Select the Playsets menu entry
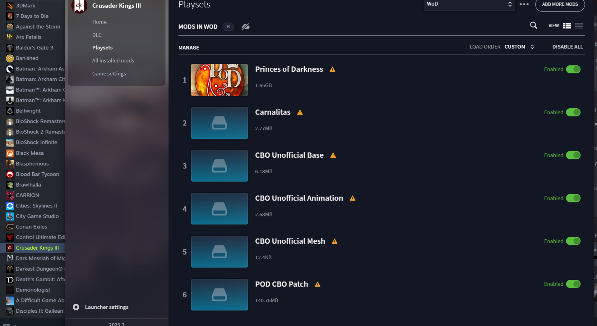The image size is (597, 326). (102, 48)
